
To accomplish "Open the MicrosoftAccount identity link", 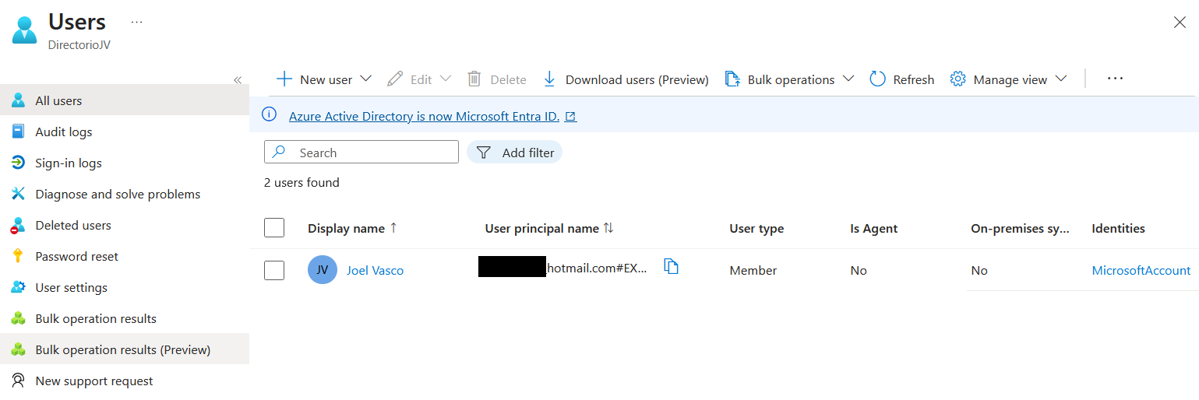I will tap(1141, 270).
